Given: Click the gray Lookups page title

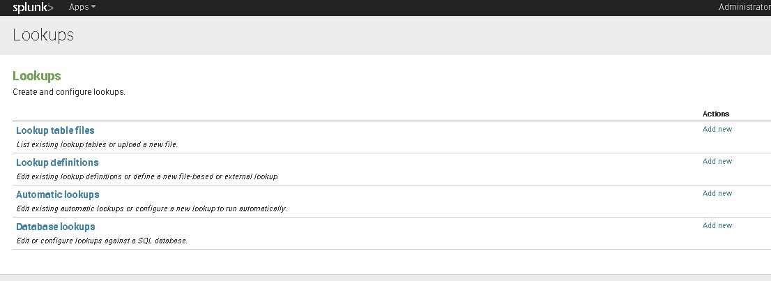Looking at the screenshot, I should pos(43,35).
